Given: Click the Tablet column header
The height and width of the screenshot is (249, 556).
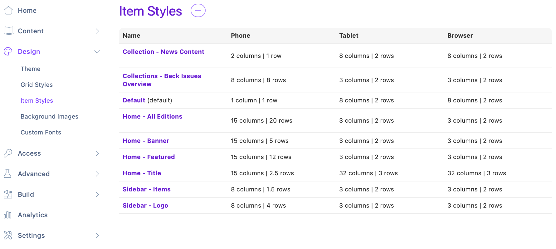Looking at the screenshot, I should click(x=349, y=35).
